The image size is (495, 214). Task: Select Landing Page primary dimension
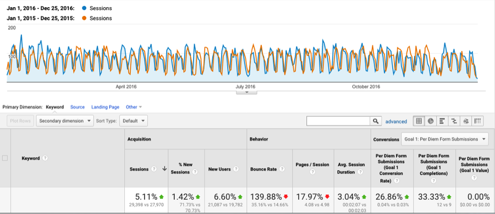point(106,107)
